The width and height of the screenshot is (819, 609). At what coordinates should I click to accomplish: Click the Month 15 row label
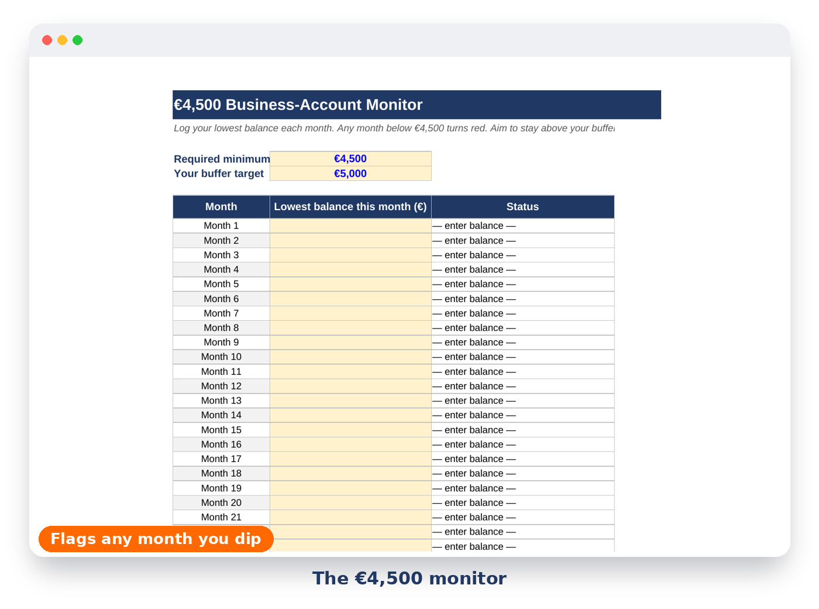point(221,430)
